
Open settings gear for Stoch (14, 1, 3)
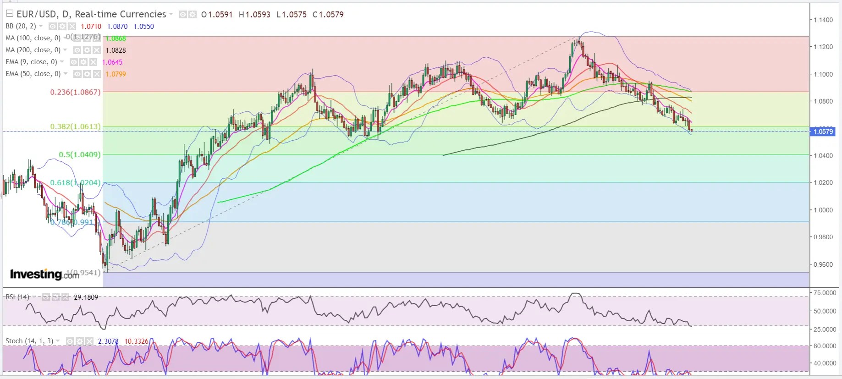(x=80, y=341)
